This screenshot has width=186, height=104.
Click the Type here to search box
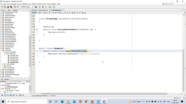(x=27, y=101)
